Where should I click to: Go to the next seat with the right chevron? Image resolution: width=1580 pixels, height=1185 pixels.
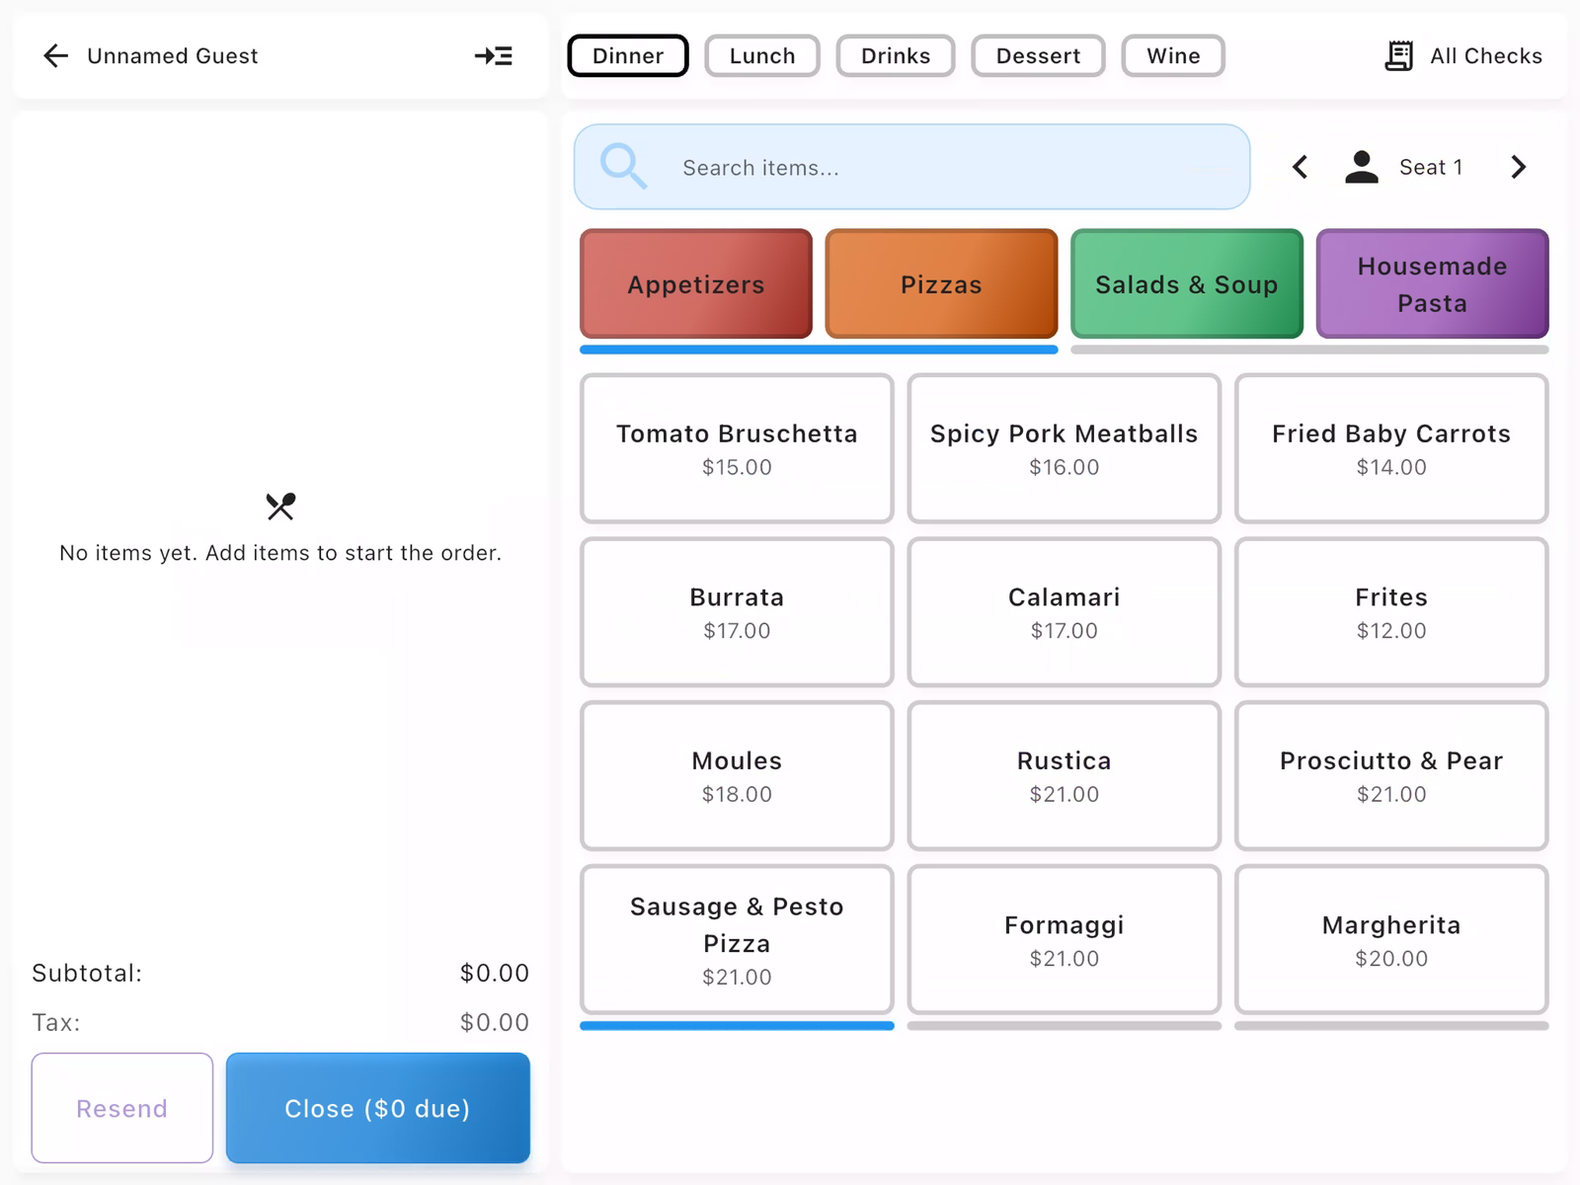(1518, 167)
